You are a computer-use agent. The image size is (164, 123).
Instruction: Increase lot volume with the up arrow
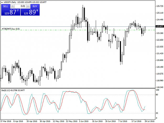[28, 6]
